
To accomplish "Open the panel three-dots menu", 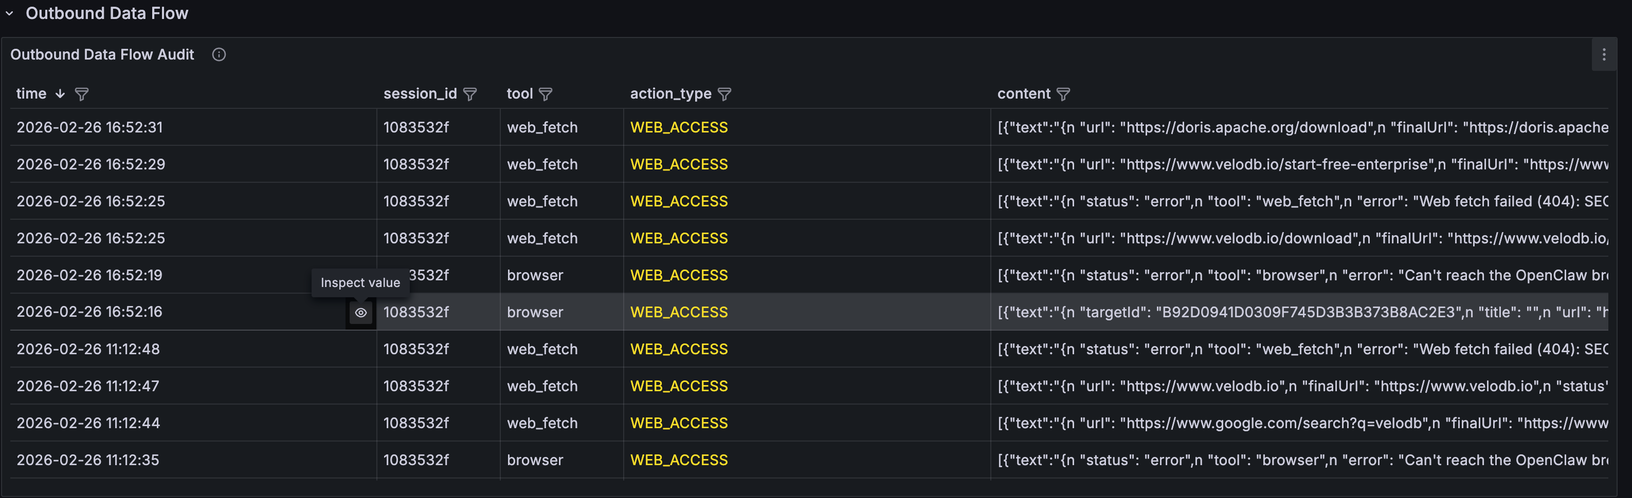I will [1604, 54].
